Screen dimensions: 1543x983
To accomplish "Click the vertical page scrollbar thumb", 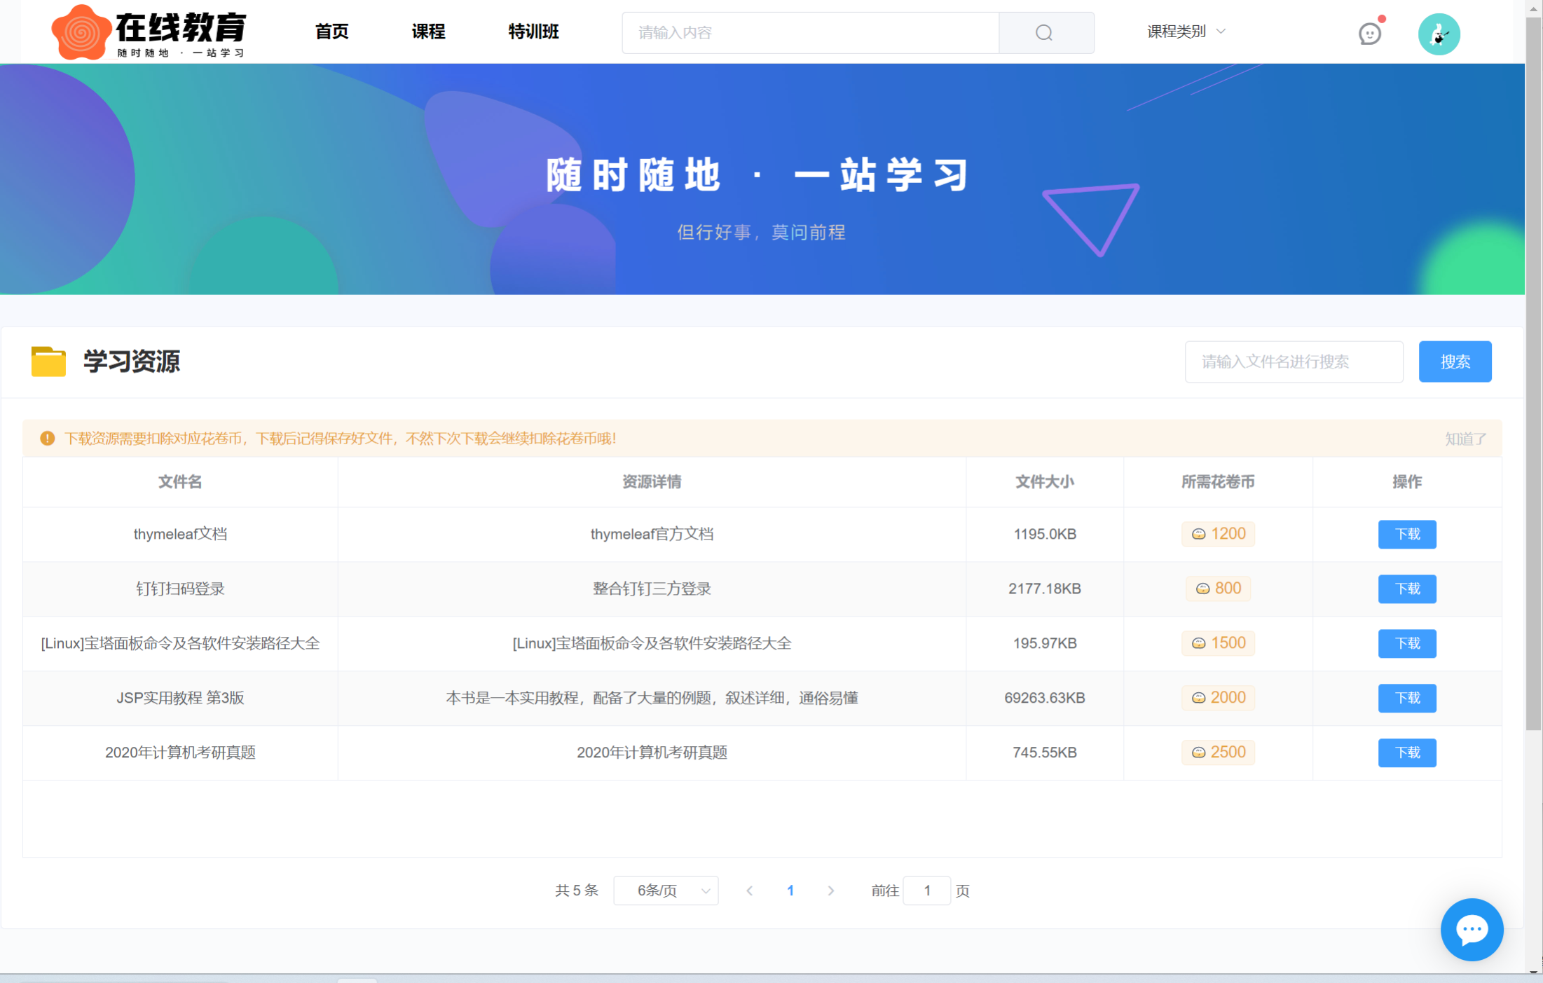I will click(x=1533, y=371).
